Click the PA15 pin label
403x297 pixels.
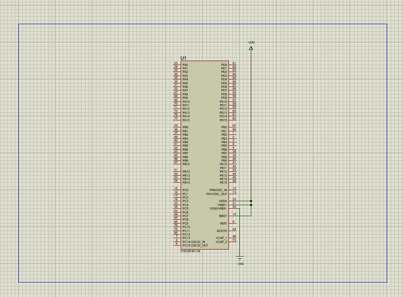click(186, 120)
